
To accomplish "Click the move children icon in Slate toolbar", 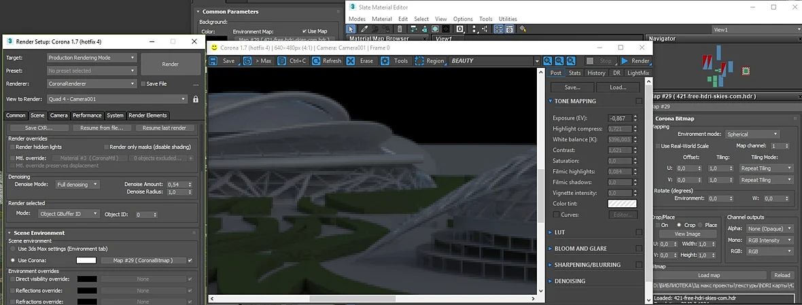I will pyautogui.click(x=414, y=29).
